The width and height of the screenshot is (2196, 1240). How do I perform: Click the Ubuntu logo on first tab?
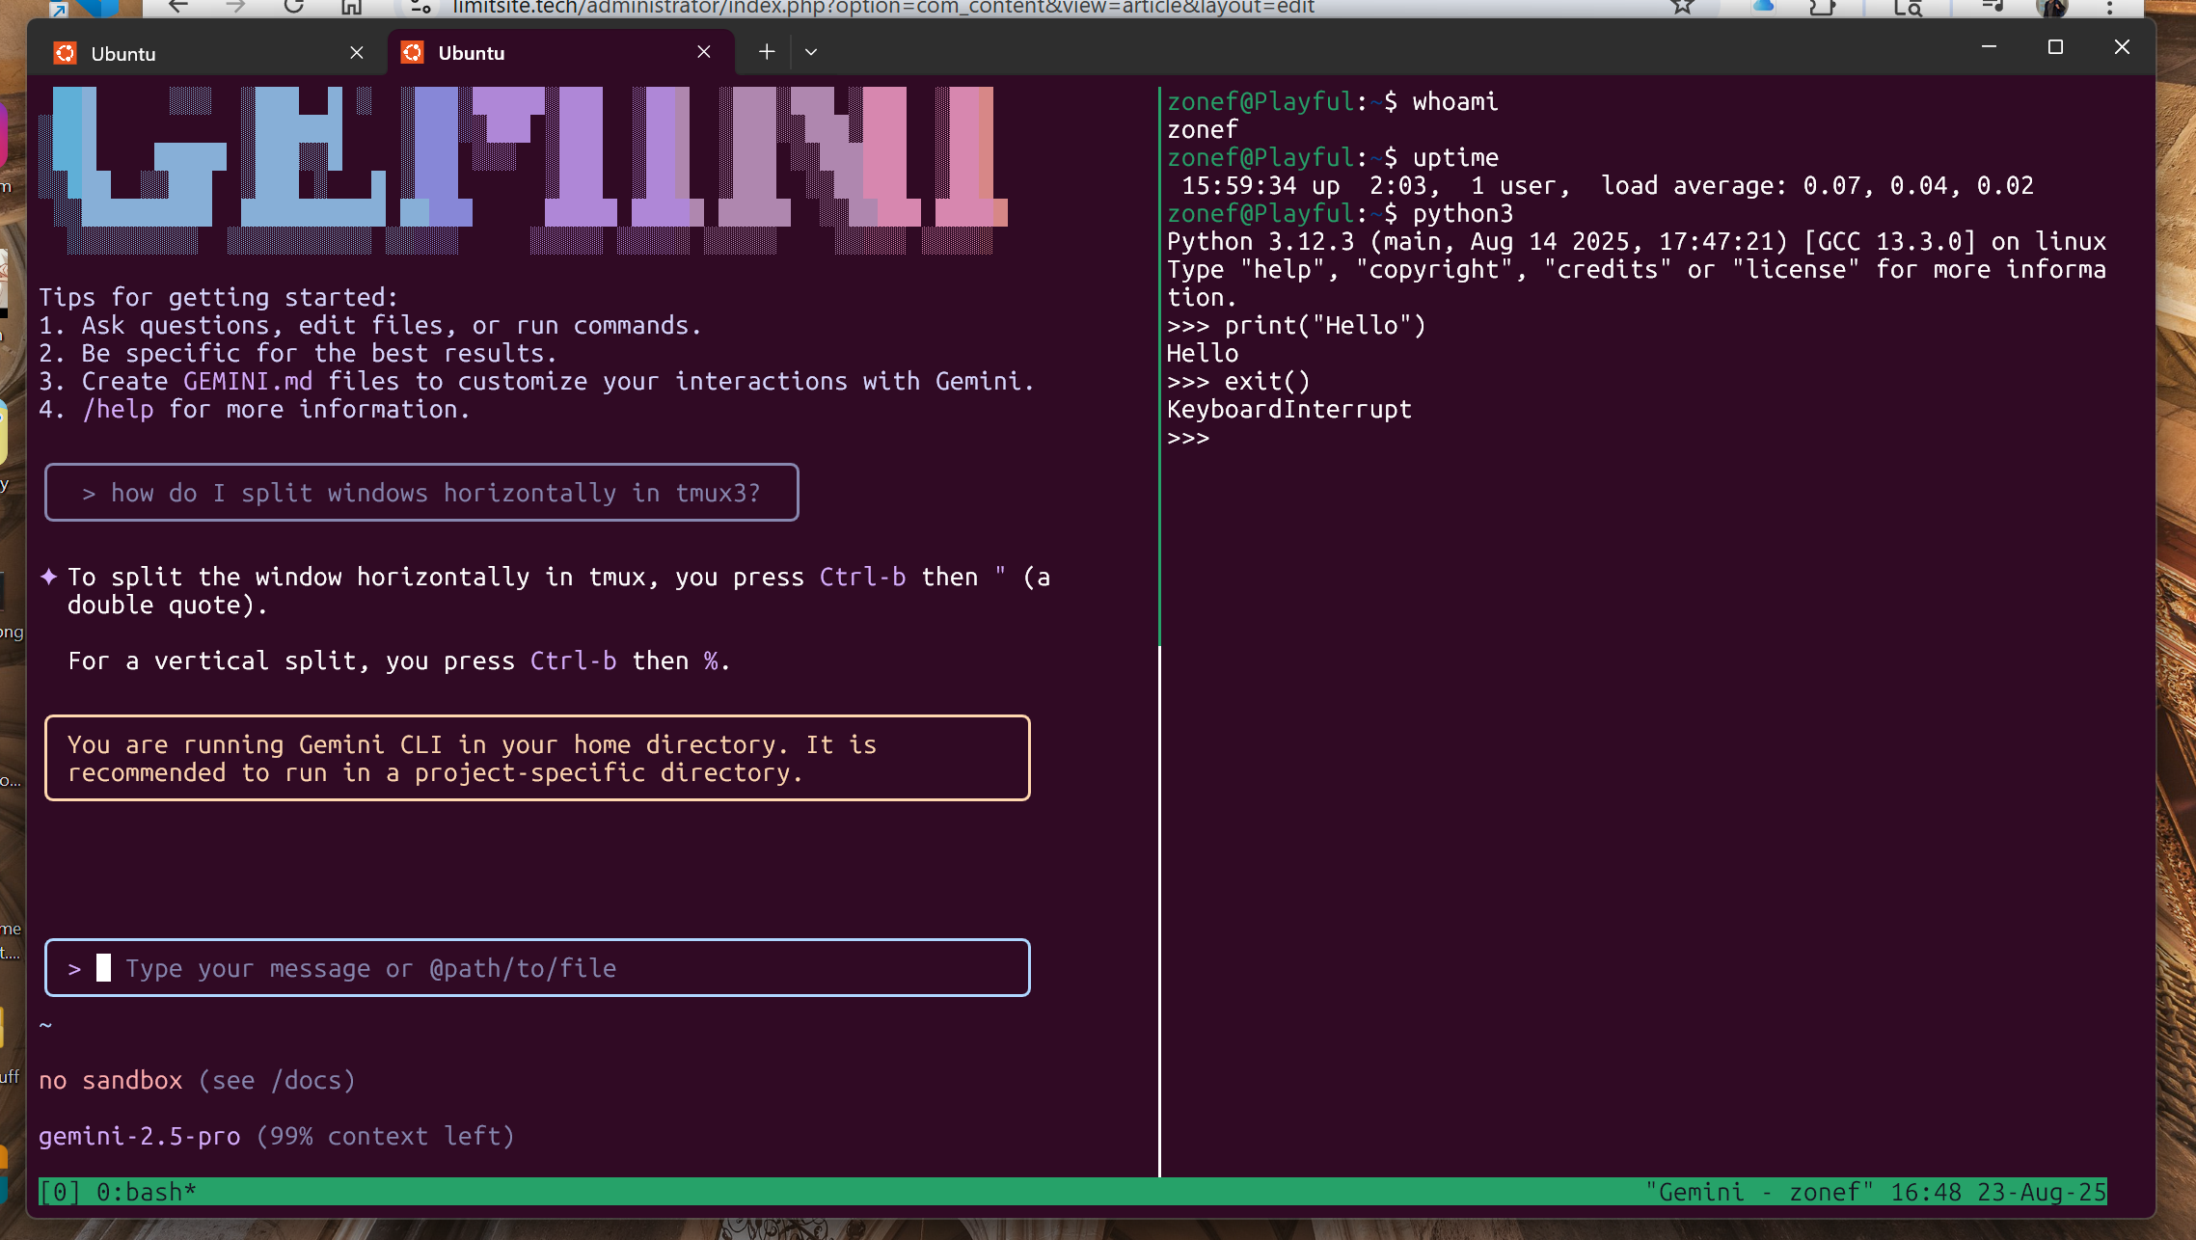66,54
